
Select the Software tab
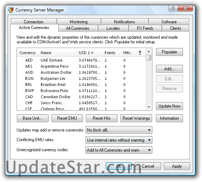point(169,22)
